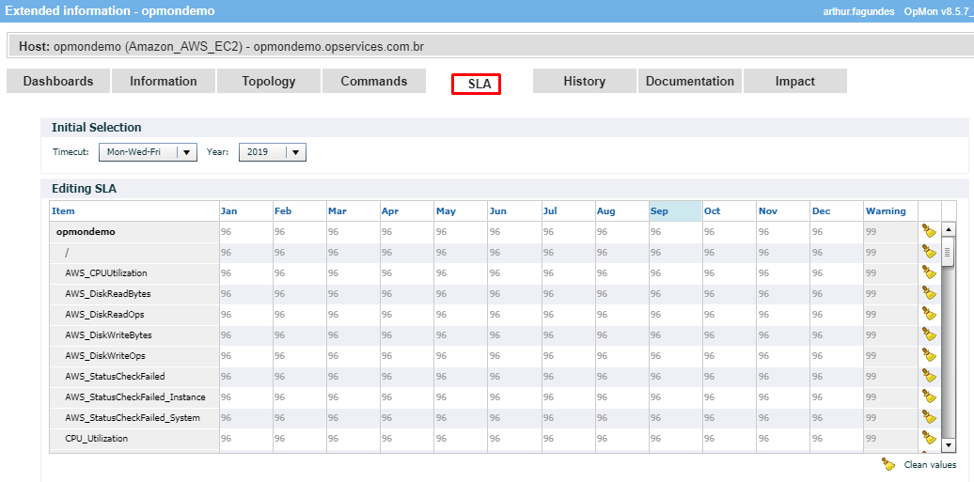The height and width of the screenshot is (482, 974).
Task: Click broom icon for AWS_StatusCheckFailed row
Action: (x=929, y=376)
